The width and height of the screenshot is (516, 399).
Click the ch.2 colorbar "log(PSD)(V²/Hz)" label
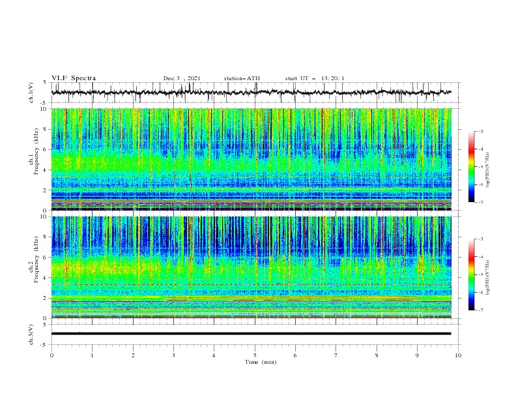coord(487,277)
